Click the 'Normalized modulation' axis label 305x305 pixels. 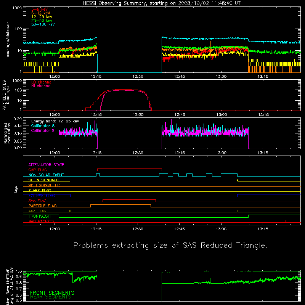7,133
